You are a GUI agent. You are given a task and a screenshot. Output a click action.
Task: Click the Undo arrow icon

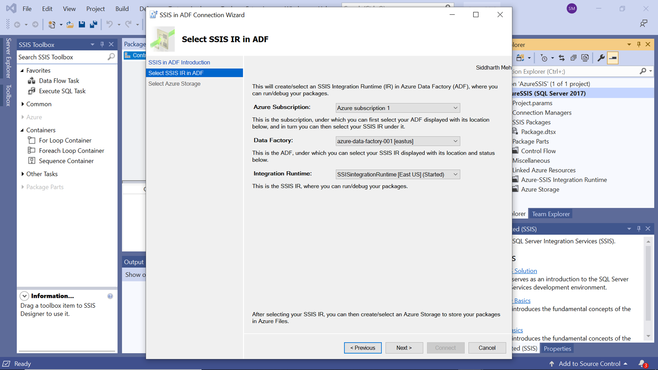110,24
